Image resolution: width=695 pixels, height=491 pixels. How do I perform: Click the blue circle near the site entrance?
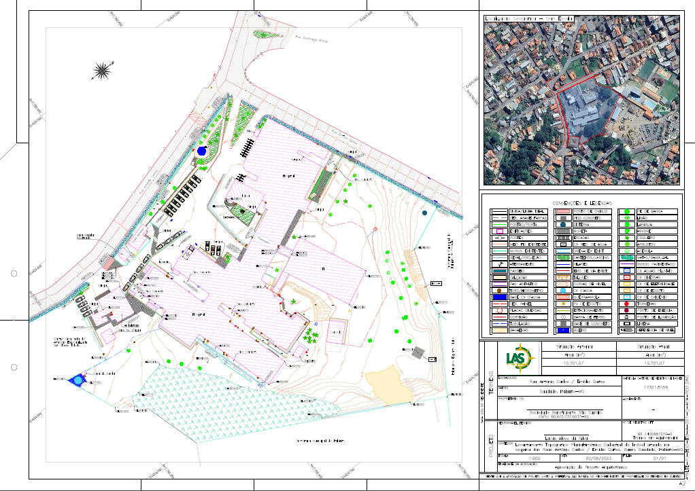pyautogui.click(x=202, y=151)
